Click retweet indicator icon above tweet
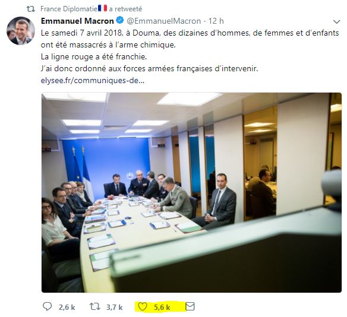Viewport: 347px width, 317px height. click(31, 9)
